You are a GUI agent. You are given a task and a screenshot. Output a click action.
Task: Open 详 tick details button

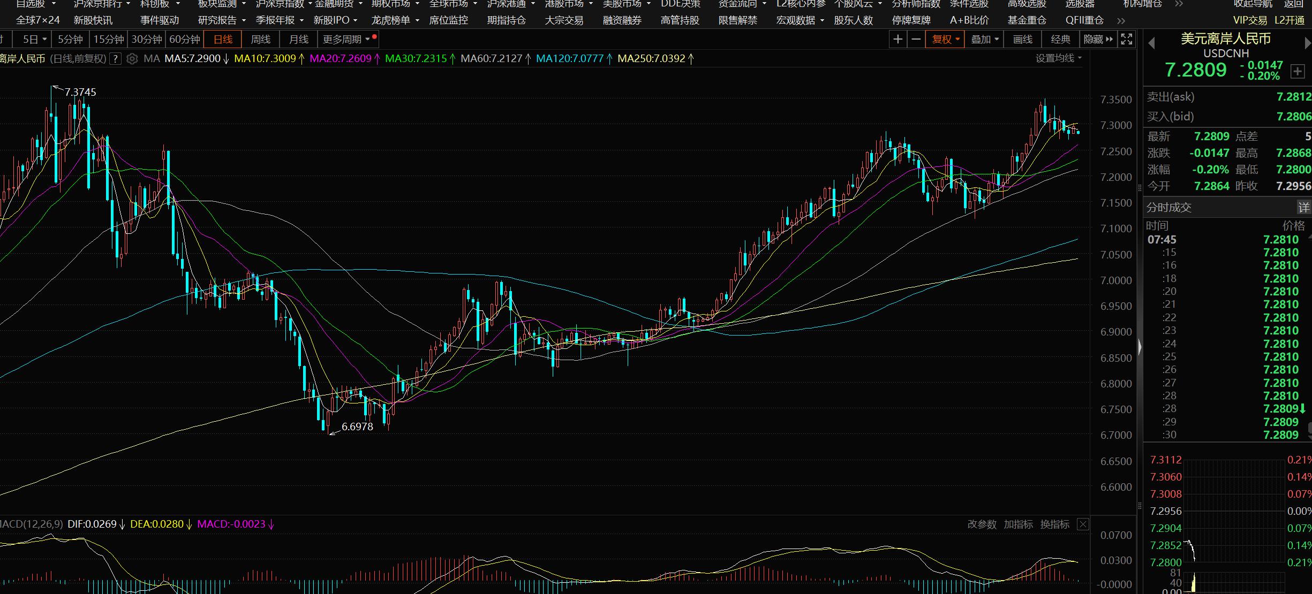click(1303, 208)
